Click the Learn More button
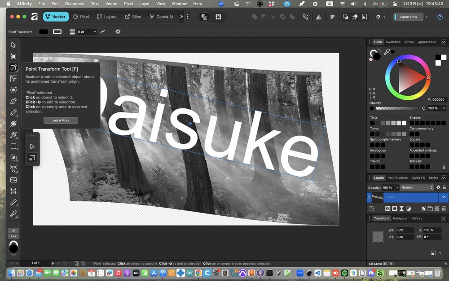This screenshot has width=449, height=281. coord(61,120)
